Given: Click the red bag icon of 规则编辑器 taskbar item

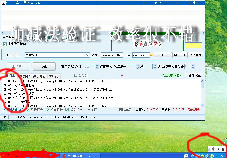Looking at the screenshot, I should pyautogui.click(x=64, y=156).
